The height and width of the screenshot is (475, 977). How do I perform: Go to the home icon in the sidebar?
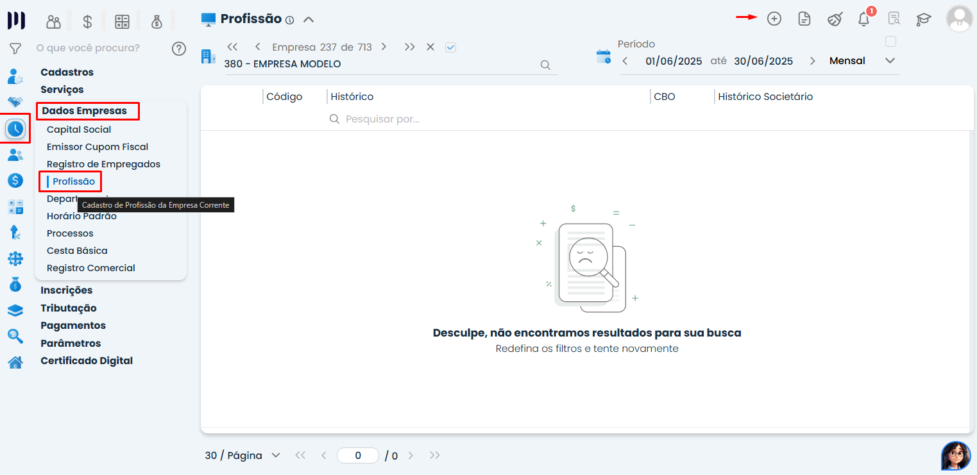(15, 362)
